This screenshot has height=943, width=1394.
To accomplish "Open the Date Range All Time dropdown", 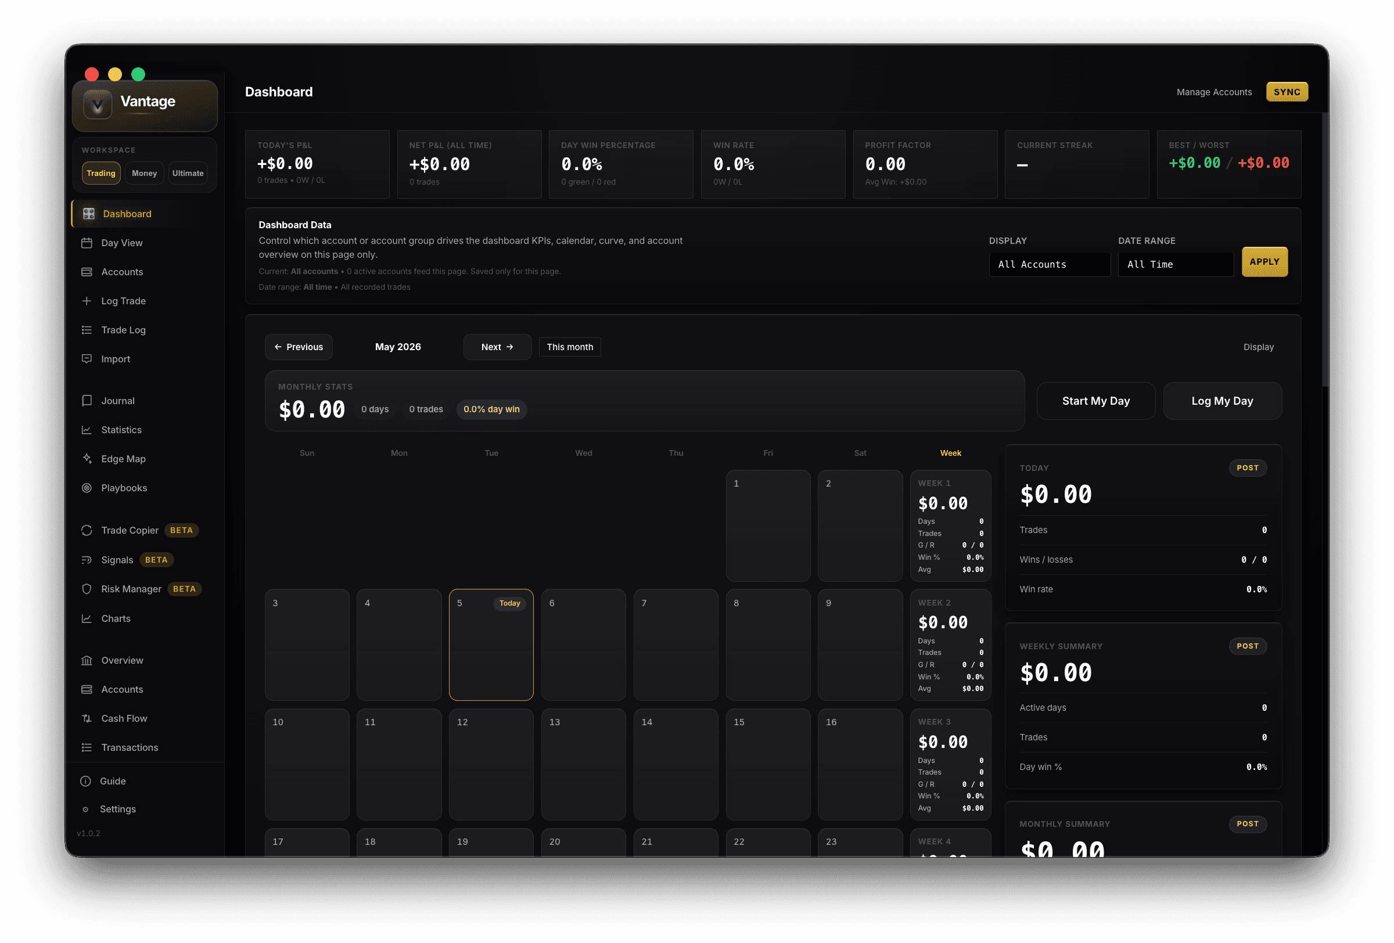I will 1175,264.
